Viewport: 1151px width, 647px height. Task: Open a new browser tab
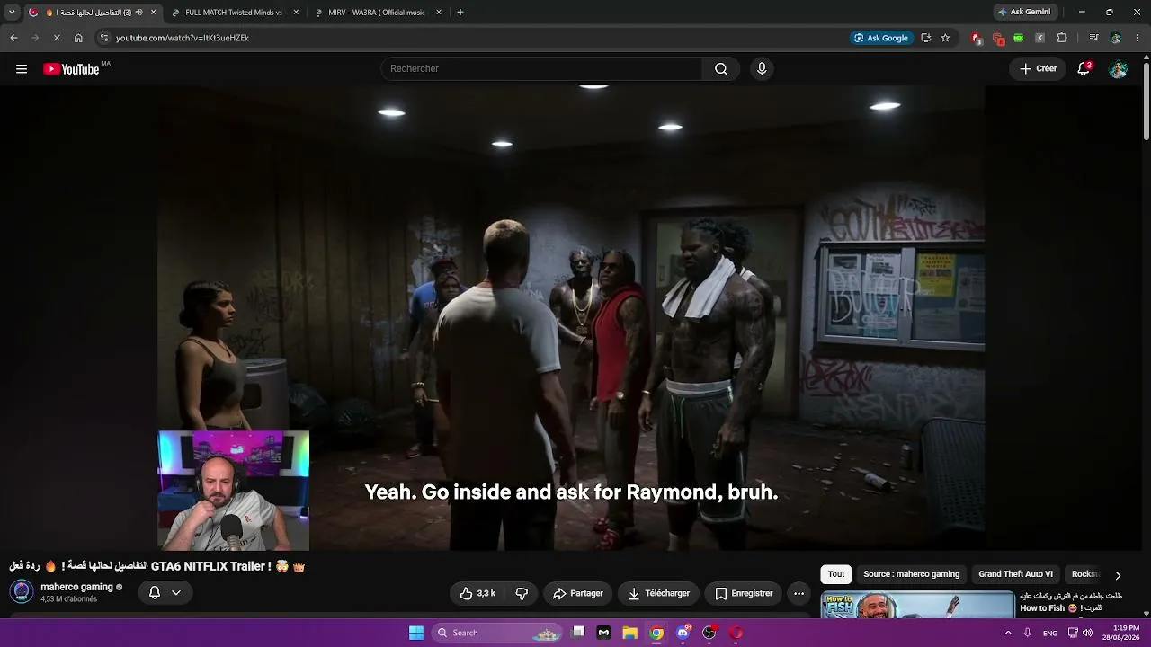[460, 13]
